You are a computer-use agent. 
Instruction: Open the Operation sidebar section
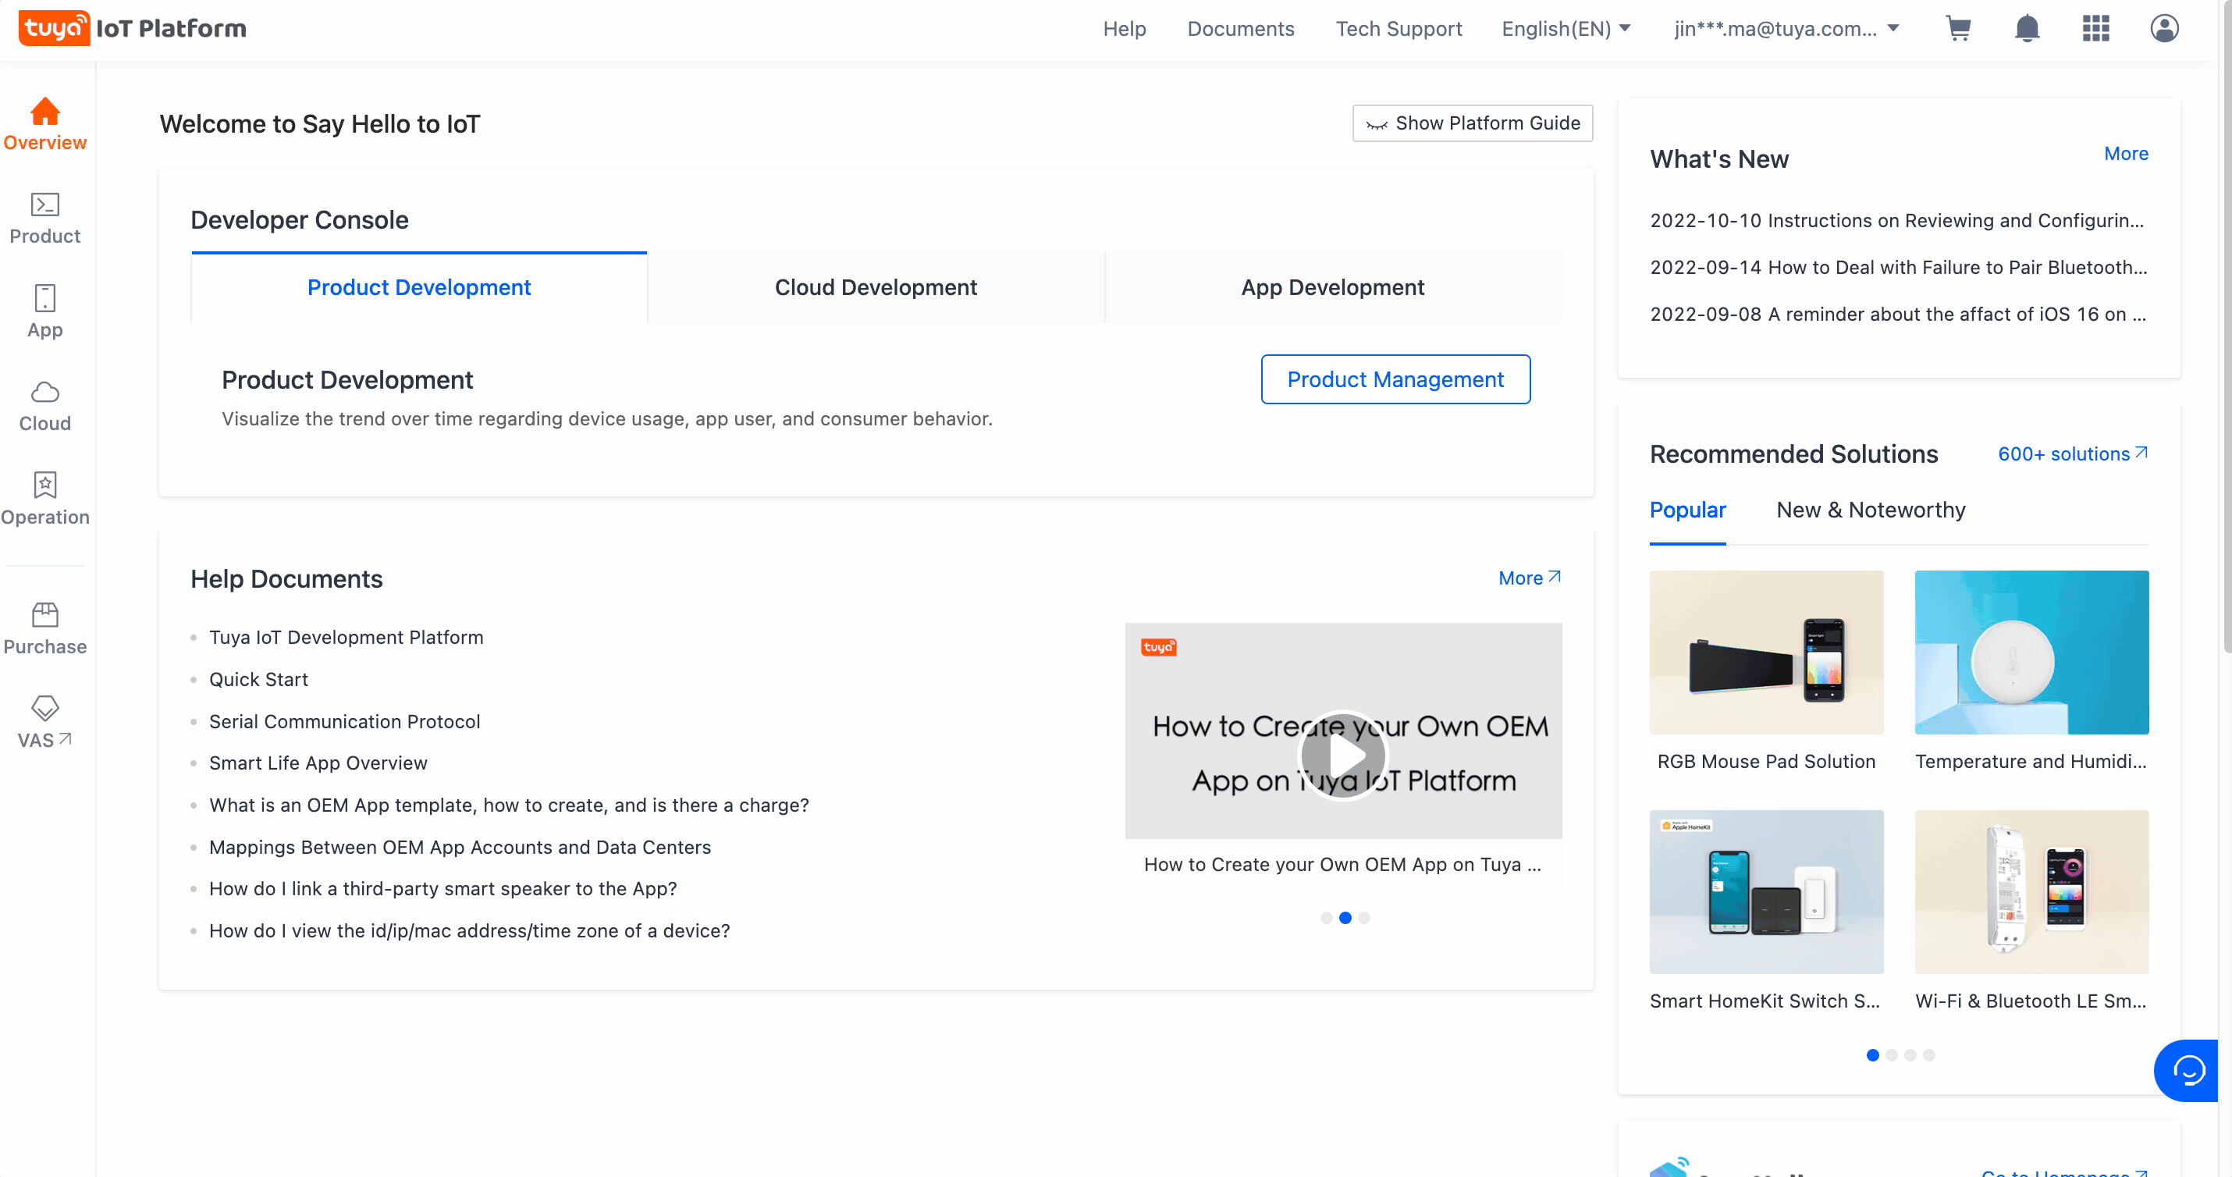[x=45, y=500]
